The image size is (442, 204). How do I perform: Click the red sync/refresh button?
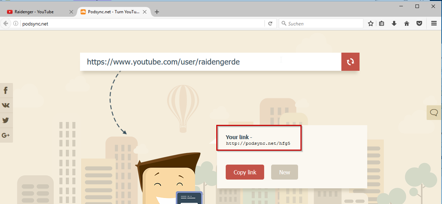(350, 62)
